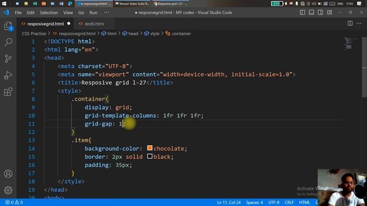This screenshot has width=367, height=206.
Task: Open Customize Layout icon
Action: (329, 13)
